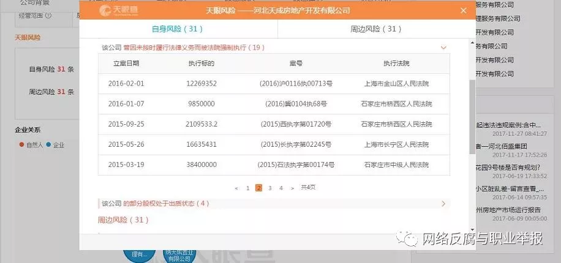561x263 pixels.
Task: Click the 天眼查 logo in dialog header
Action: (x=119, y=11)
